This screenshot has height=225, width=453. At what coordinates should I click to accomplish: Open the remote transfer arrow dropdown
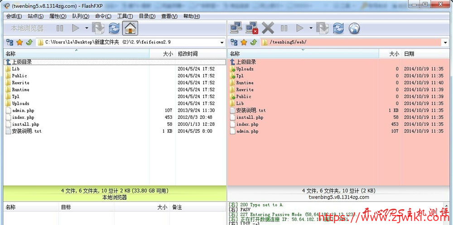pos(311,28)
